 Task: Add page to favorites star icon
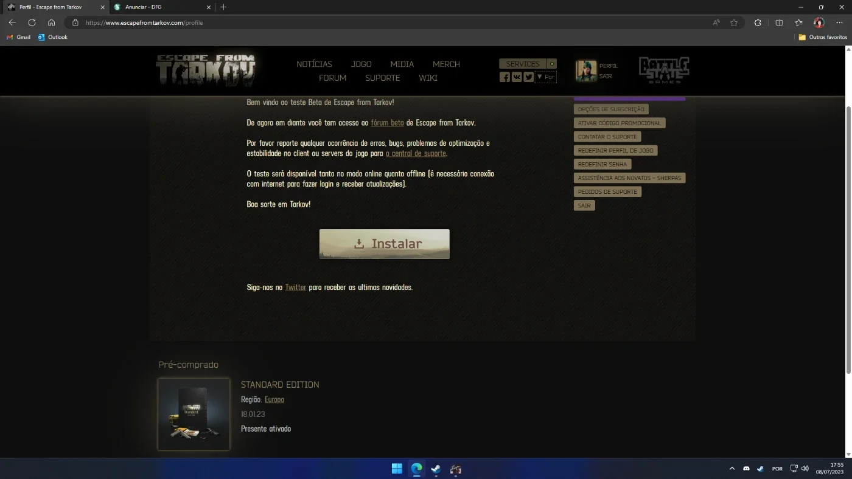tap(734, 22)
